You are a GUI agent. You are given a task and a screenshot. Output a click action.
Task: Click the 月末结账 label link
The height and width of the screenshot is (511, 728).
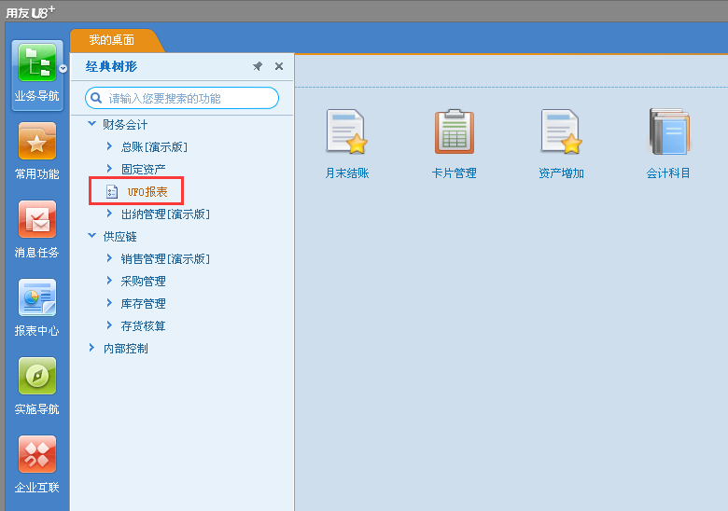point(347,173)
